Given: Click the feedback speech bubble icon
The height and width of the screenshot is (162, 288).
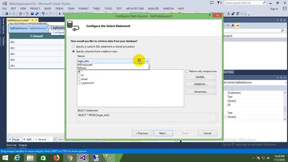Looking at the screenshot, I should click(211, 3).
